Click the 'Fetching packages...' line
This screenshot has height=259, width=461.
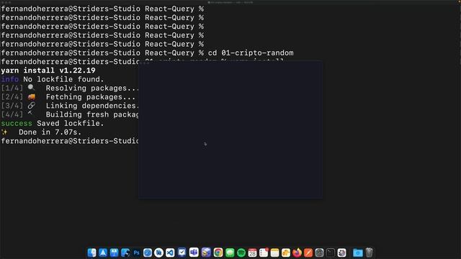(x=91, y=97)
